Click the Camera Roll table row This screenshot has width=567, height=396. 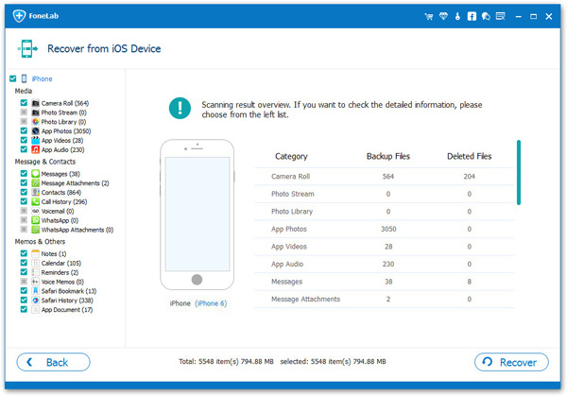(384, 177)
